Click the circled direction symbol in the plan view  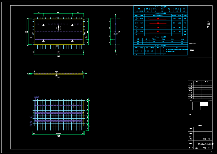59,28
